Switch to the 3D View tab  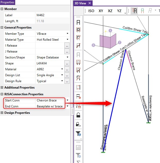pyautogui.click(x=80, y=3)
